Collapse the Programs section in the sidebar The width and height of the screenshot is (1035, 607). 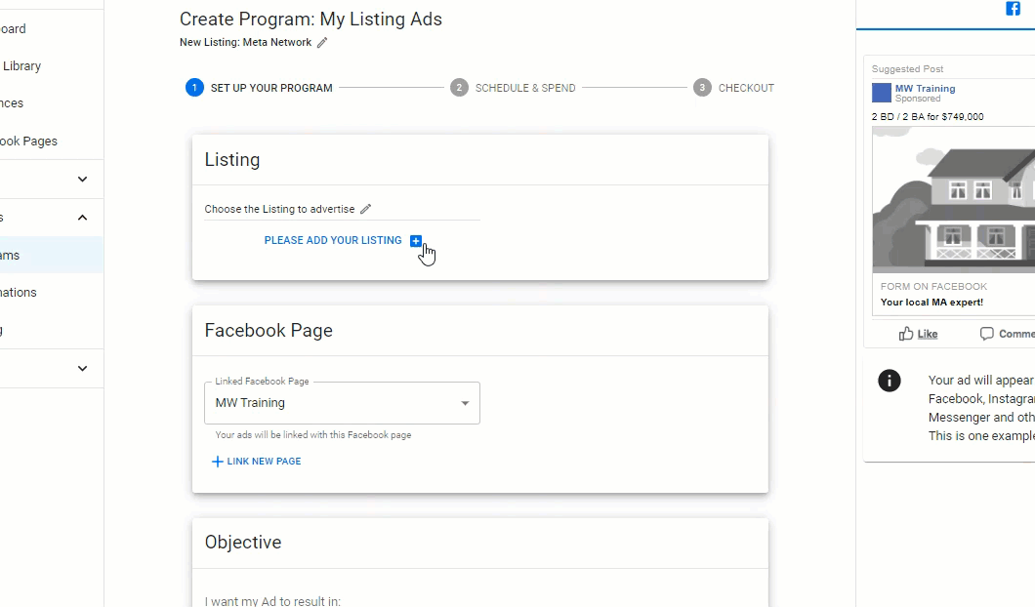pyautogui.click(x=82, y=217)
